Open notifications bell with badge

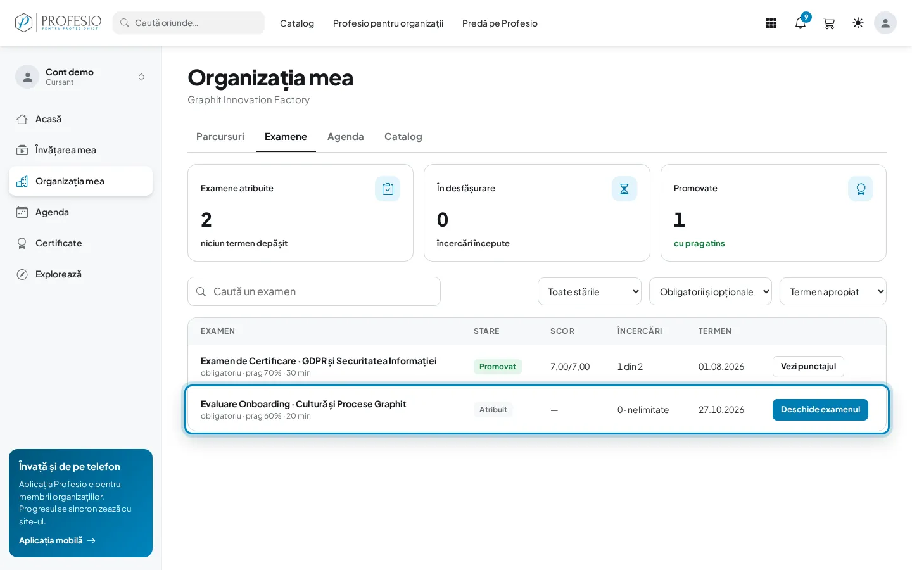(x=801, y=23)
